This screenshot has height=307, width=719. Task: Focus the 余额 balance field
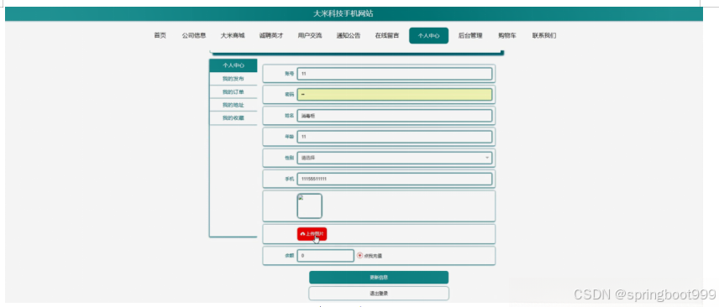(x=326, y=255)
